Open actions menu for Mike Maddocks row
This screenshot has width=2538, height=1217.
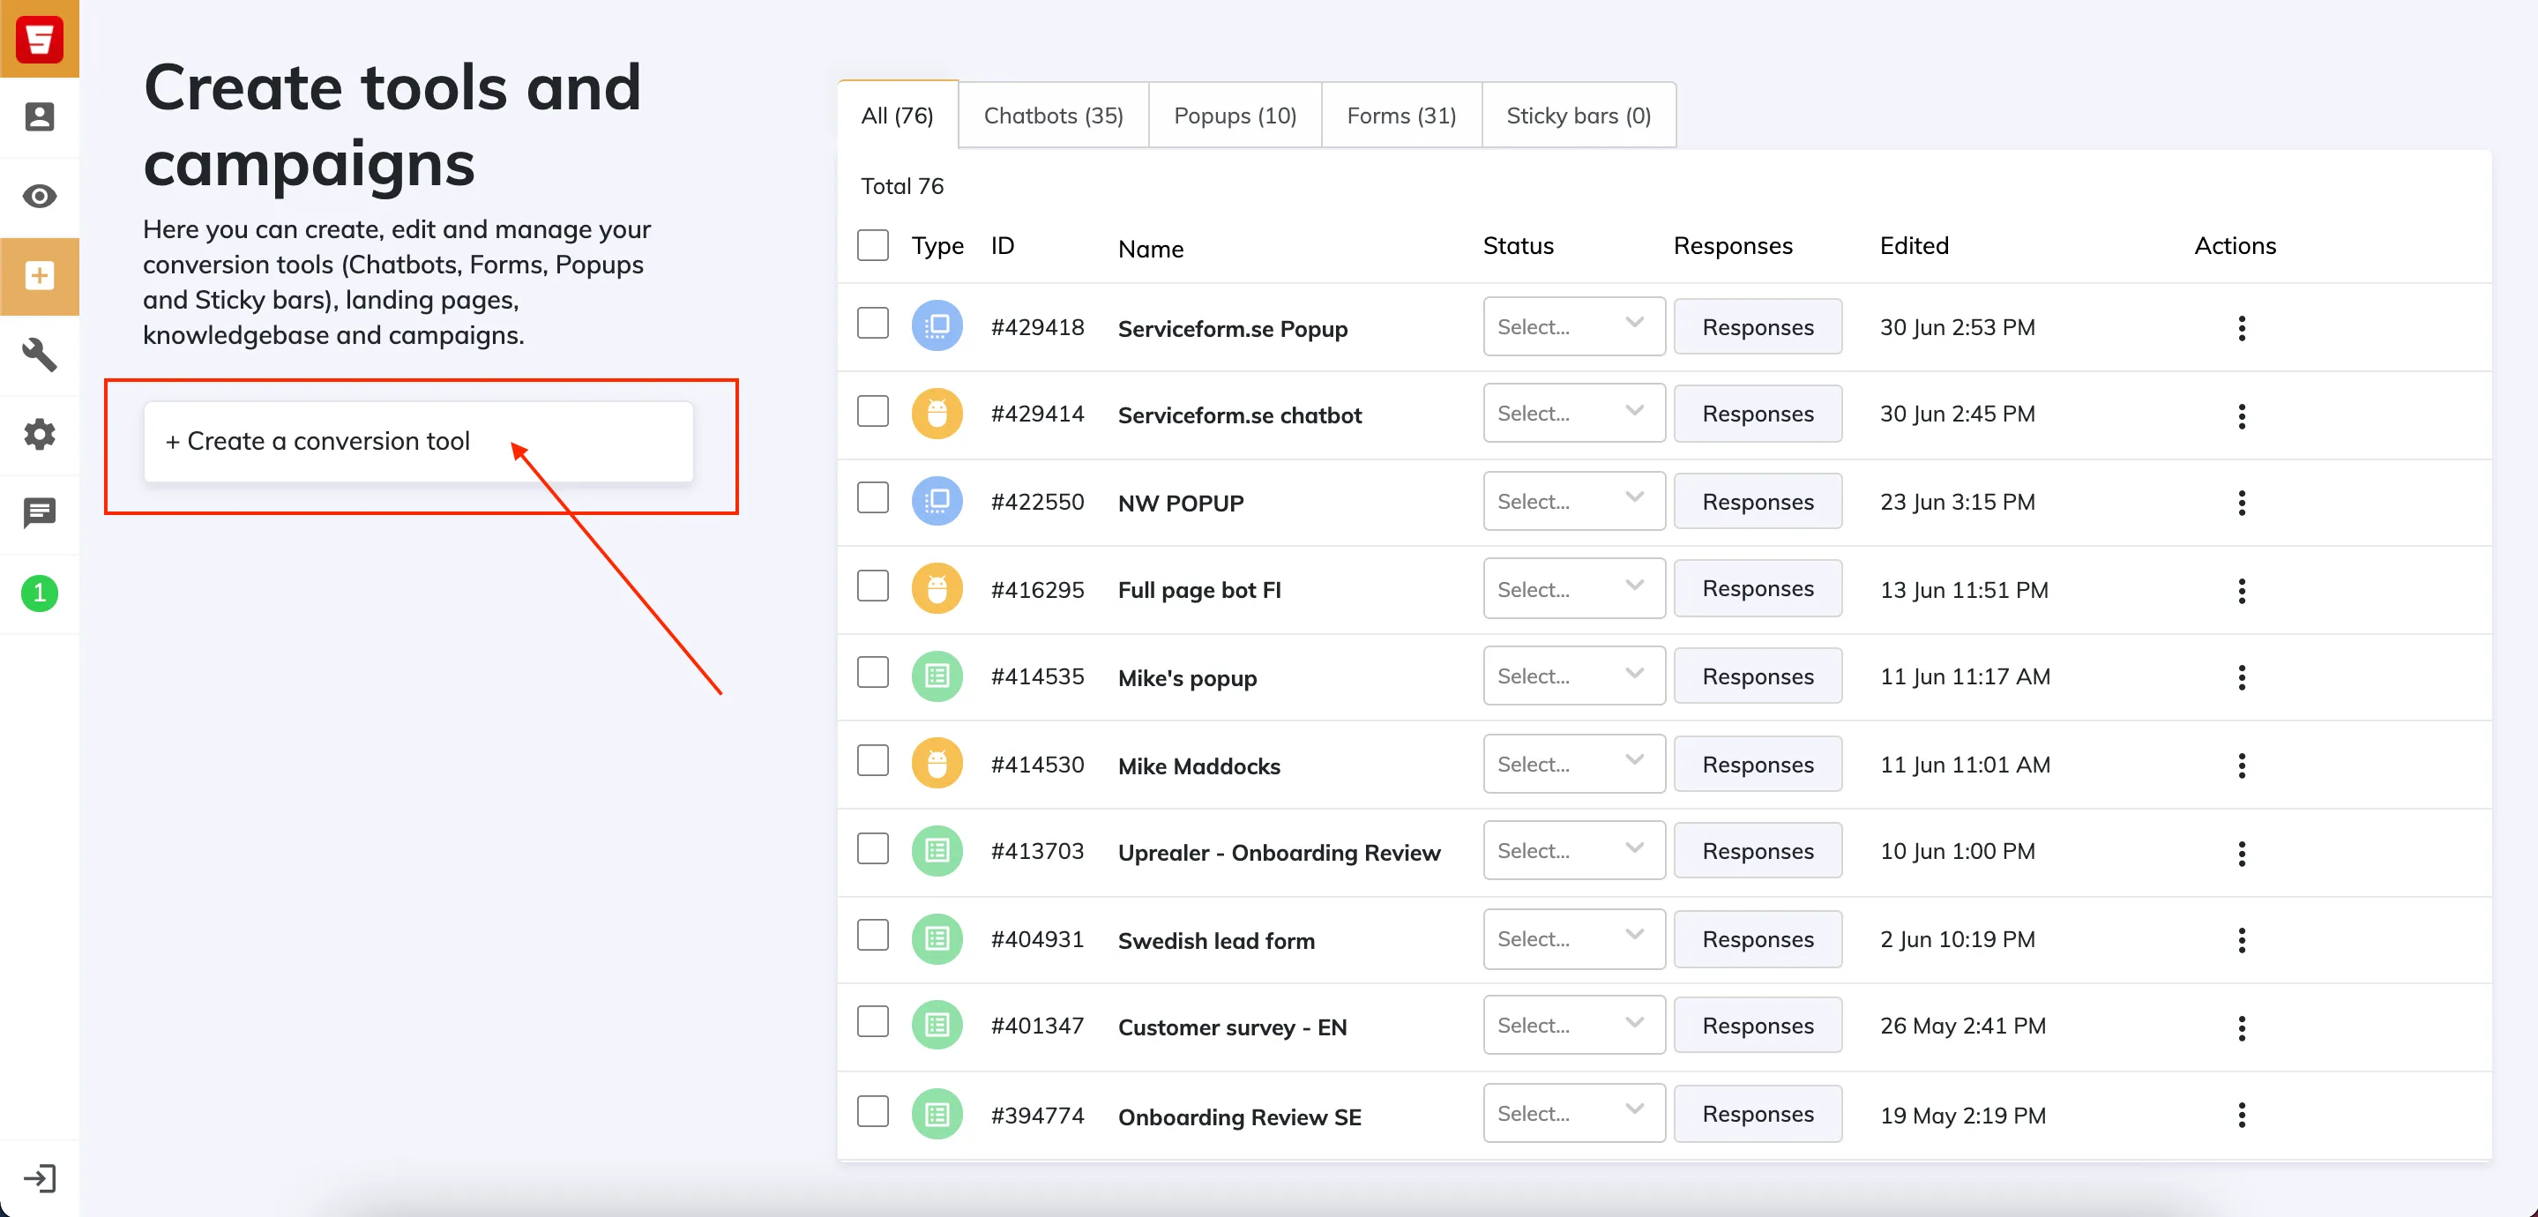pos(2242,765)
